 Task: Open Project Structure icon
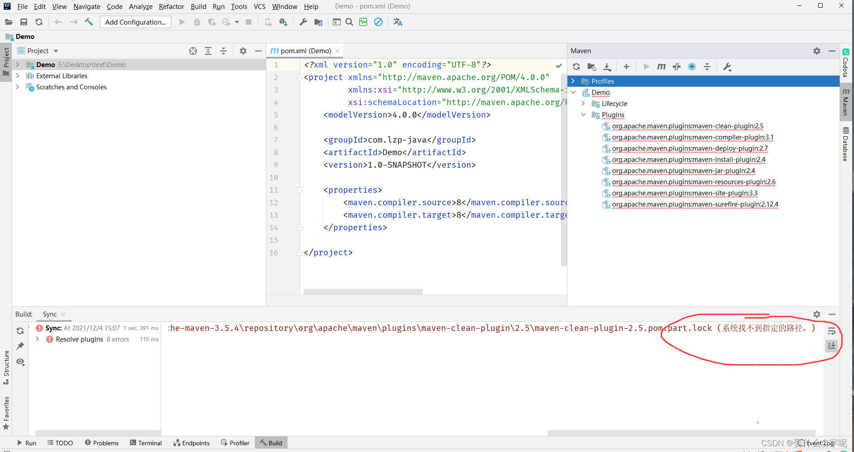tap(318, 22)
